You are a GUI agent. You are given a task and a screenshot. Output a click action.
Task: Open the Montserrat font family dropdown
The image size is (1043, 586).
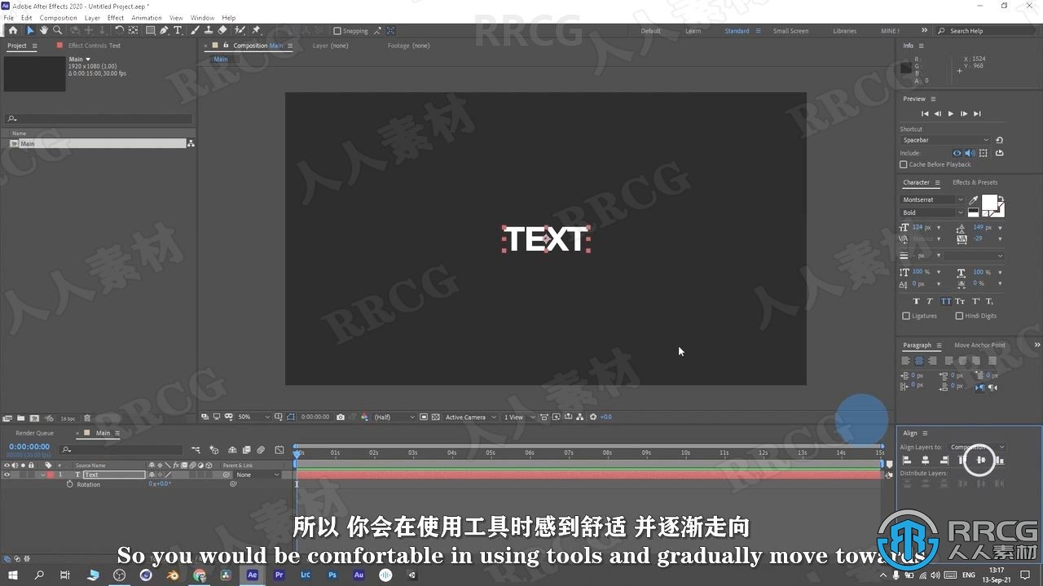click(x=932, y=199)
